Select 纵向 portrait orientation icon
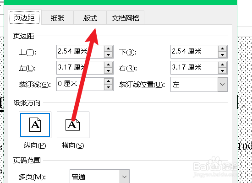 pyautogui.click(x=35, y=125)
